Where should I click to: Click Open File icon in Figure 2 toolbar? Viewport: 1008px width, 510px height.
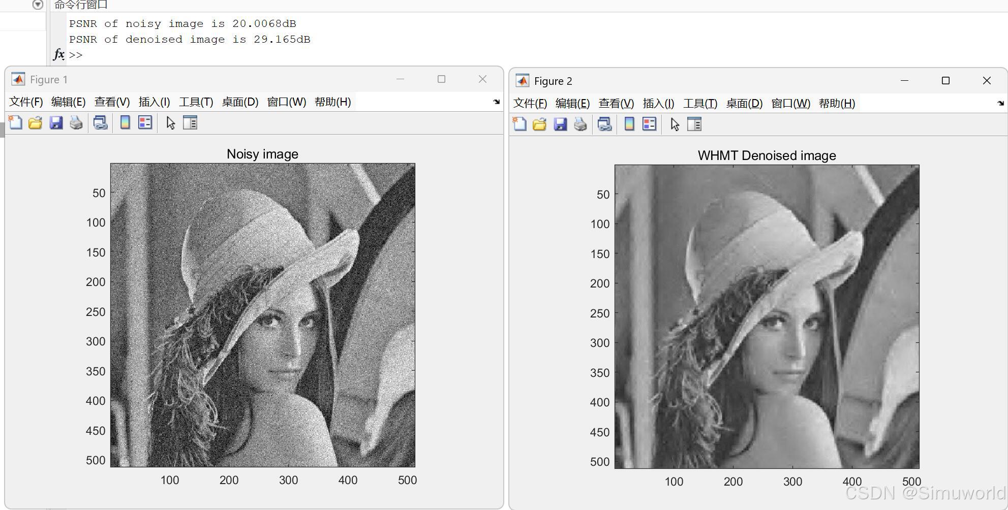(539, 124)
